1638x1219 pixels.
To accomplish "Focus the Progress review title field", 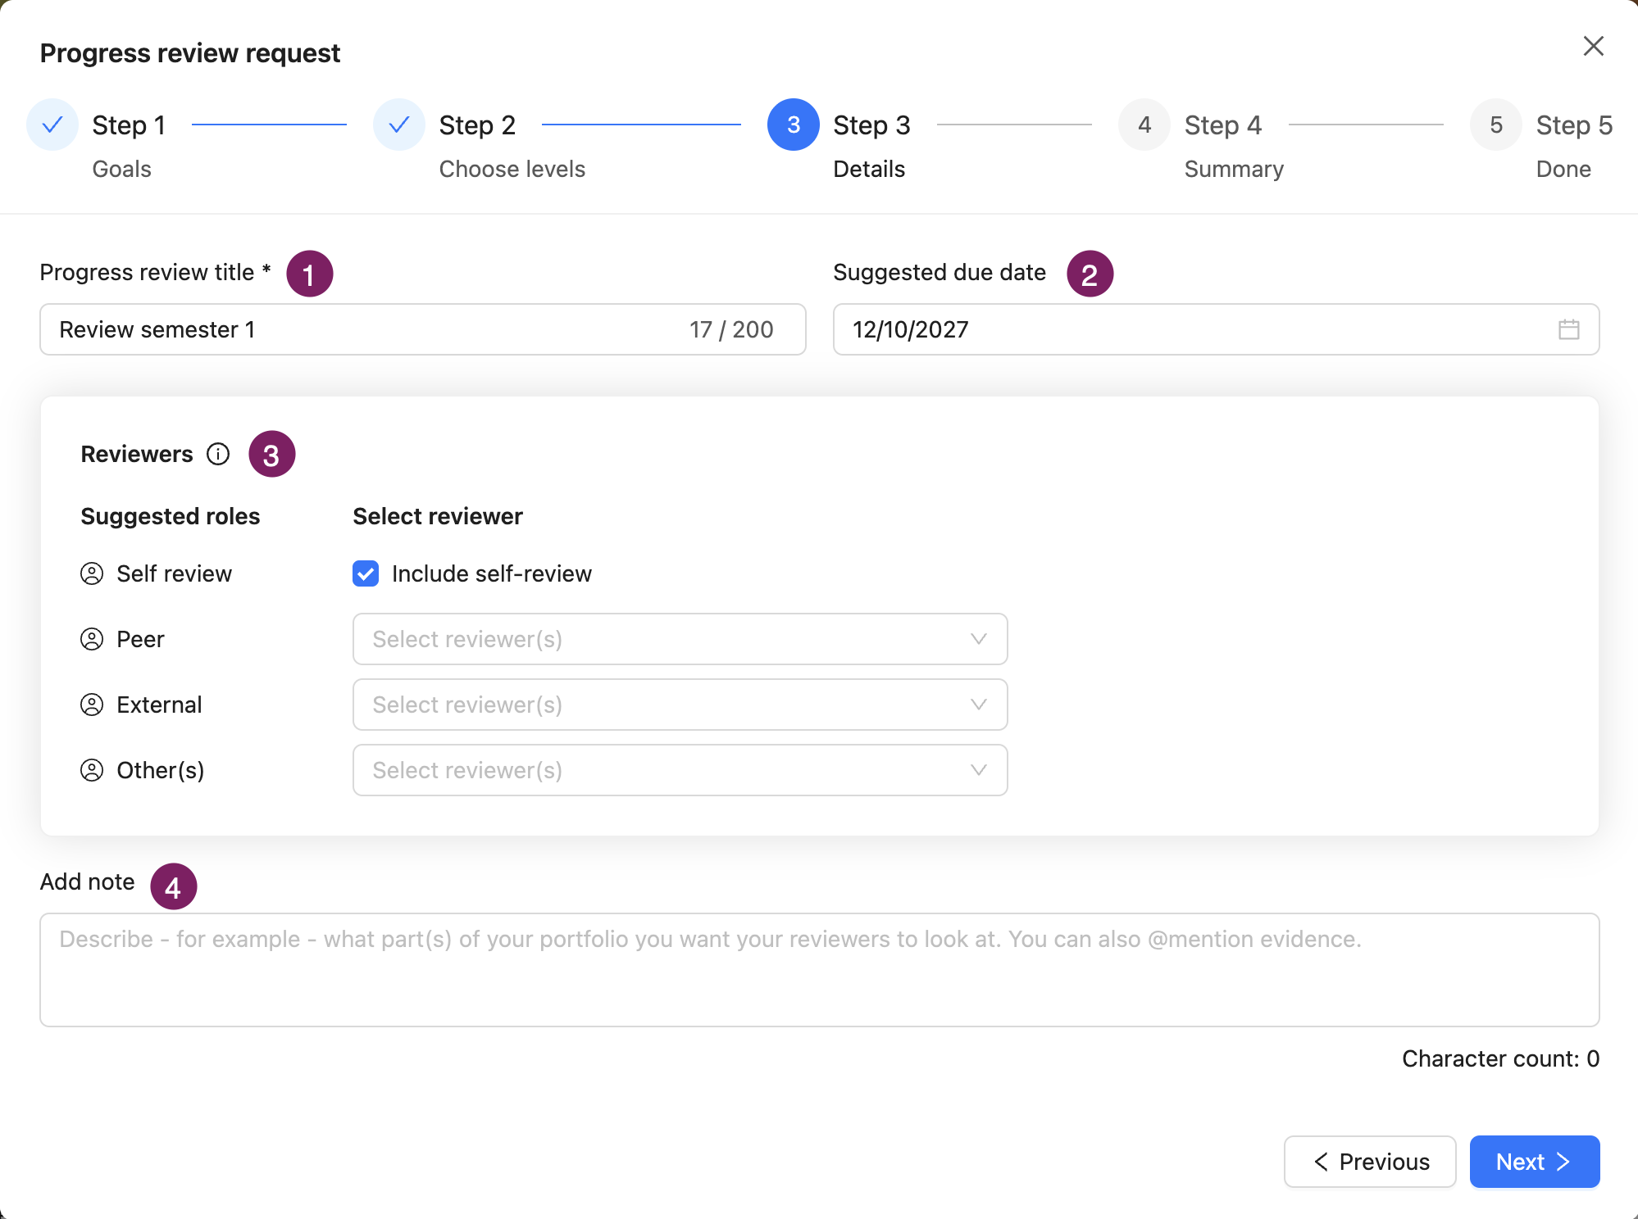I will pos(423,329).
